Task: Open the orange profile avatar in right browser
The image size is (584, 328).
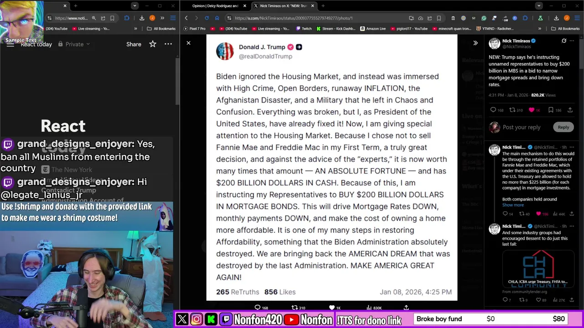Action: (567, 18)
